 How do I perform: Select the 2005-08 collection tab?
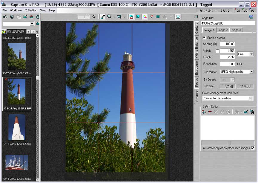[x=16, y=31]
